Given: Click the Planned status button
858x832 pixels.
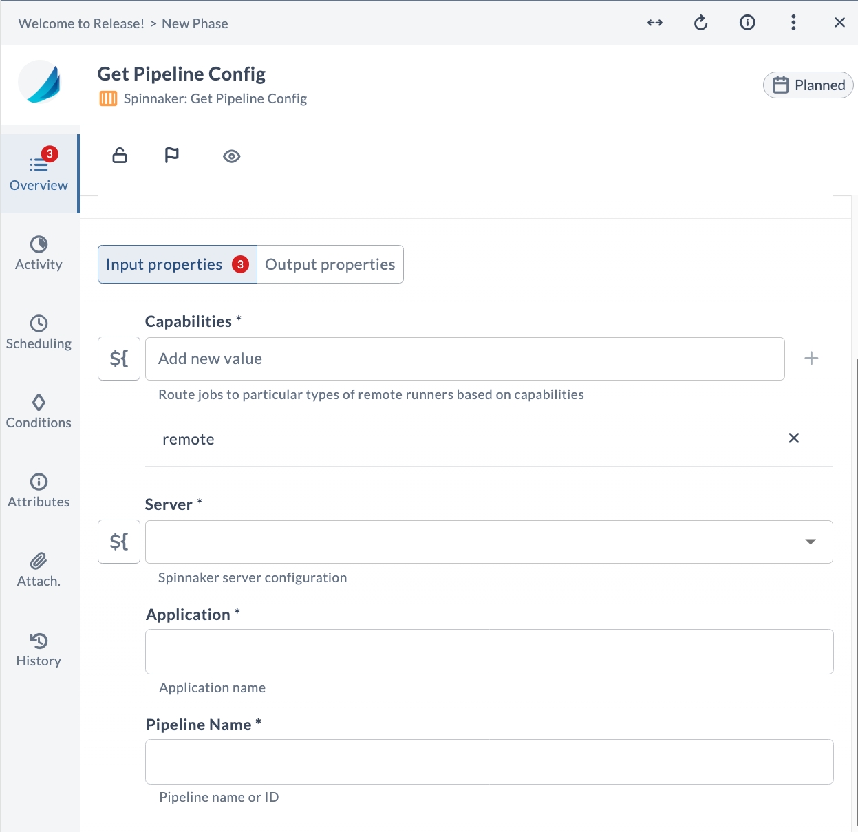Looking at the screenshot, I should tap(808, 85).
